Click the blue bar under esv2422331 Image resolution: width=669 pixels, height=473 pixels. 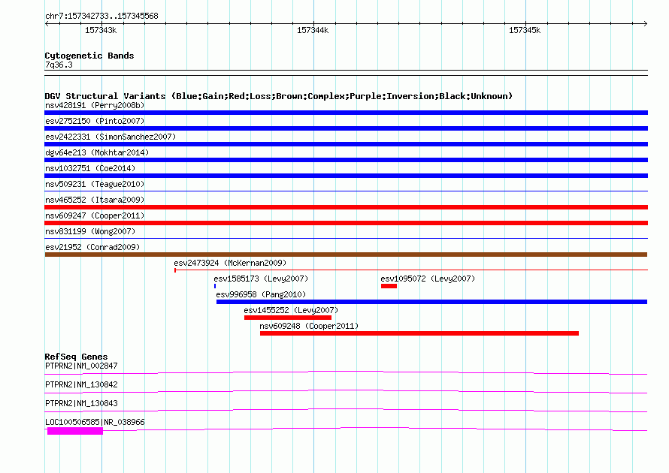346,144
